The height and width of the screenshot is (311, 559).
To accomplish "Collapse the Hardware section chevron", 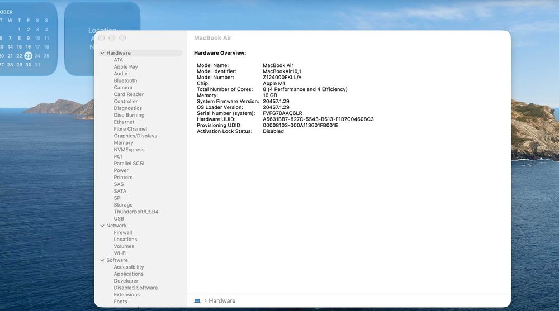I will [x=102, y=53].
